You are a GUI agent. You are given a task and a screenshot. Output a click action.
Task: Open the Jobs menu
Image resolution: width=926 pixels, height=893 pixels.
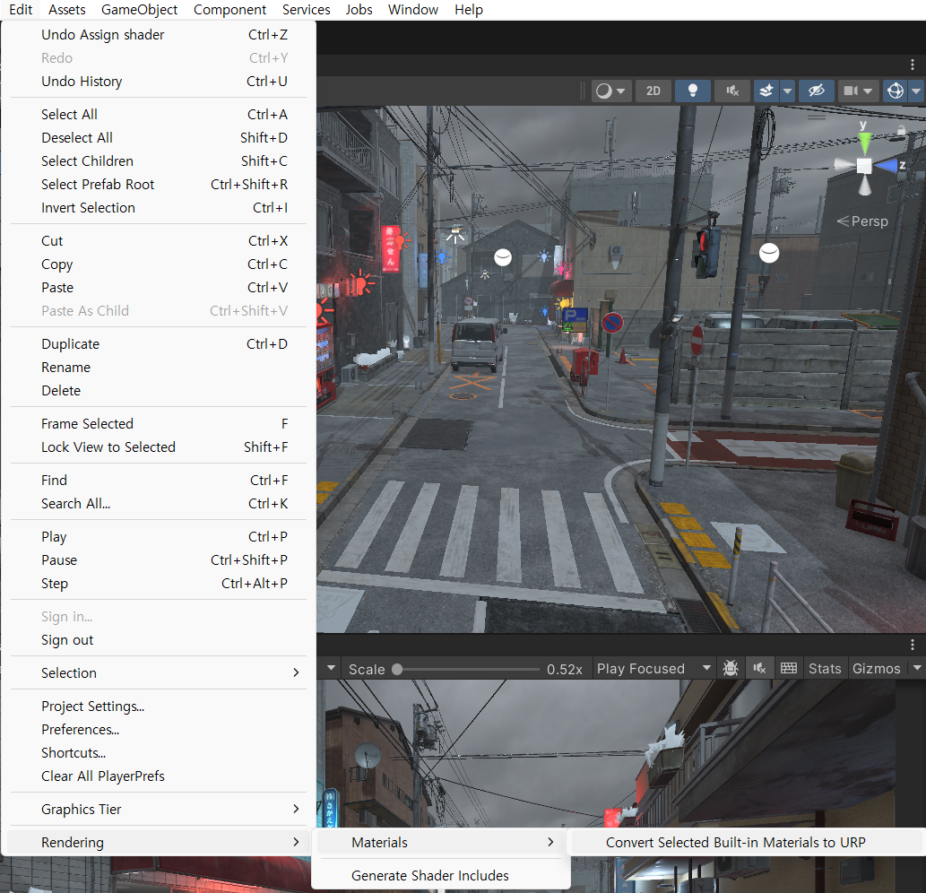coord(359,10)
